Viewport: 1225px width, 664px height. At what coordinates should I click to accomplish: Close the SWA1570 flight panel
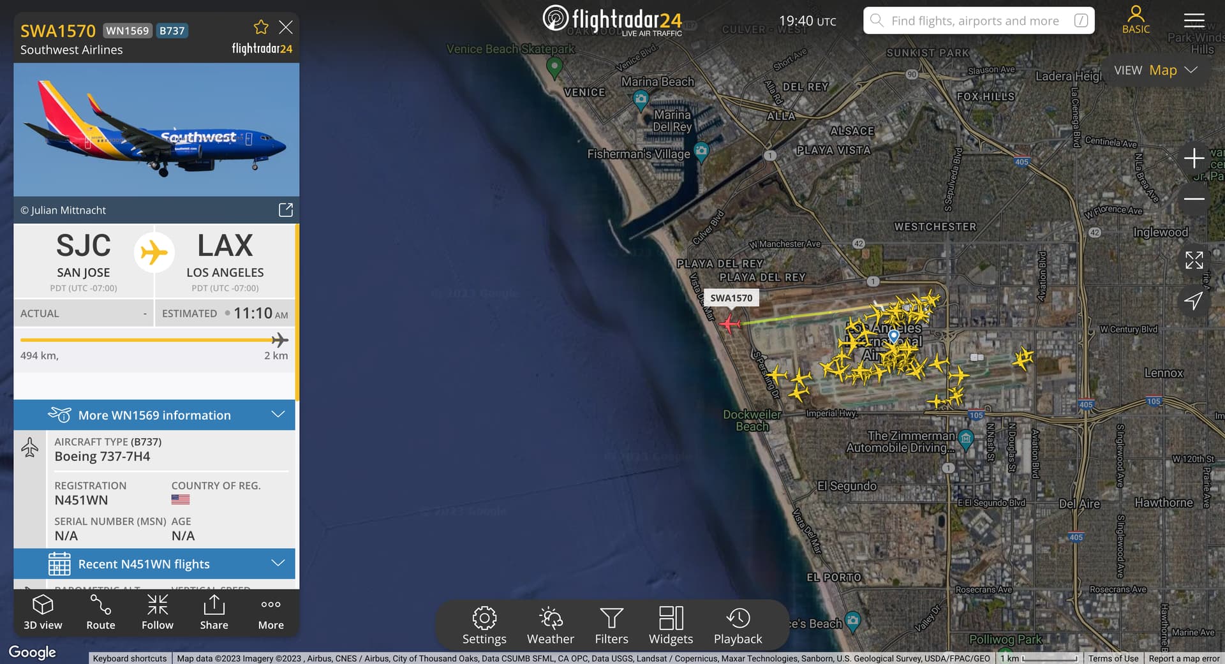(x=286, y=27)
